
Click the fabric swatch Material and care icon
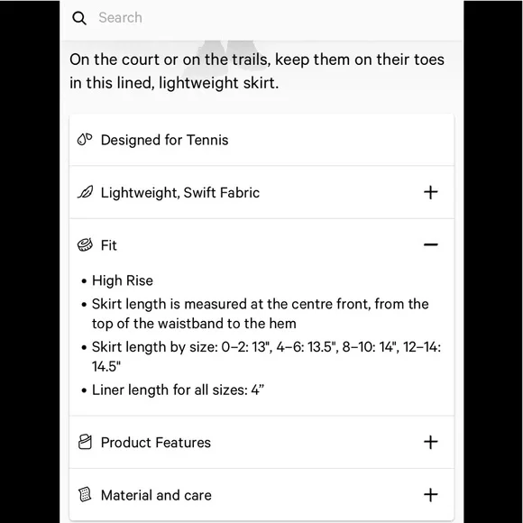85,494
